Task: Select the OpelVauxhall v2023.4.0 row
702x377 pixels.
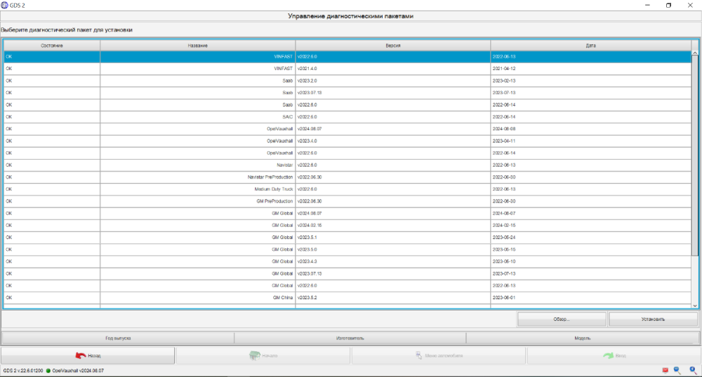Action: [x=347, y=141]
